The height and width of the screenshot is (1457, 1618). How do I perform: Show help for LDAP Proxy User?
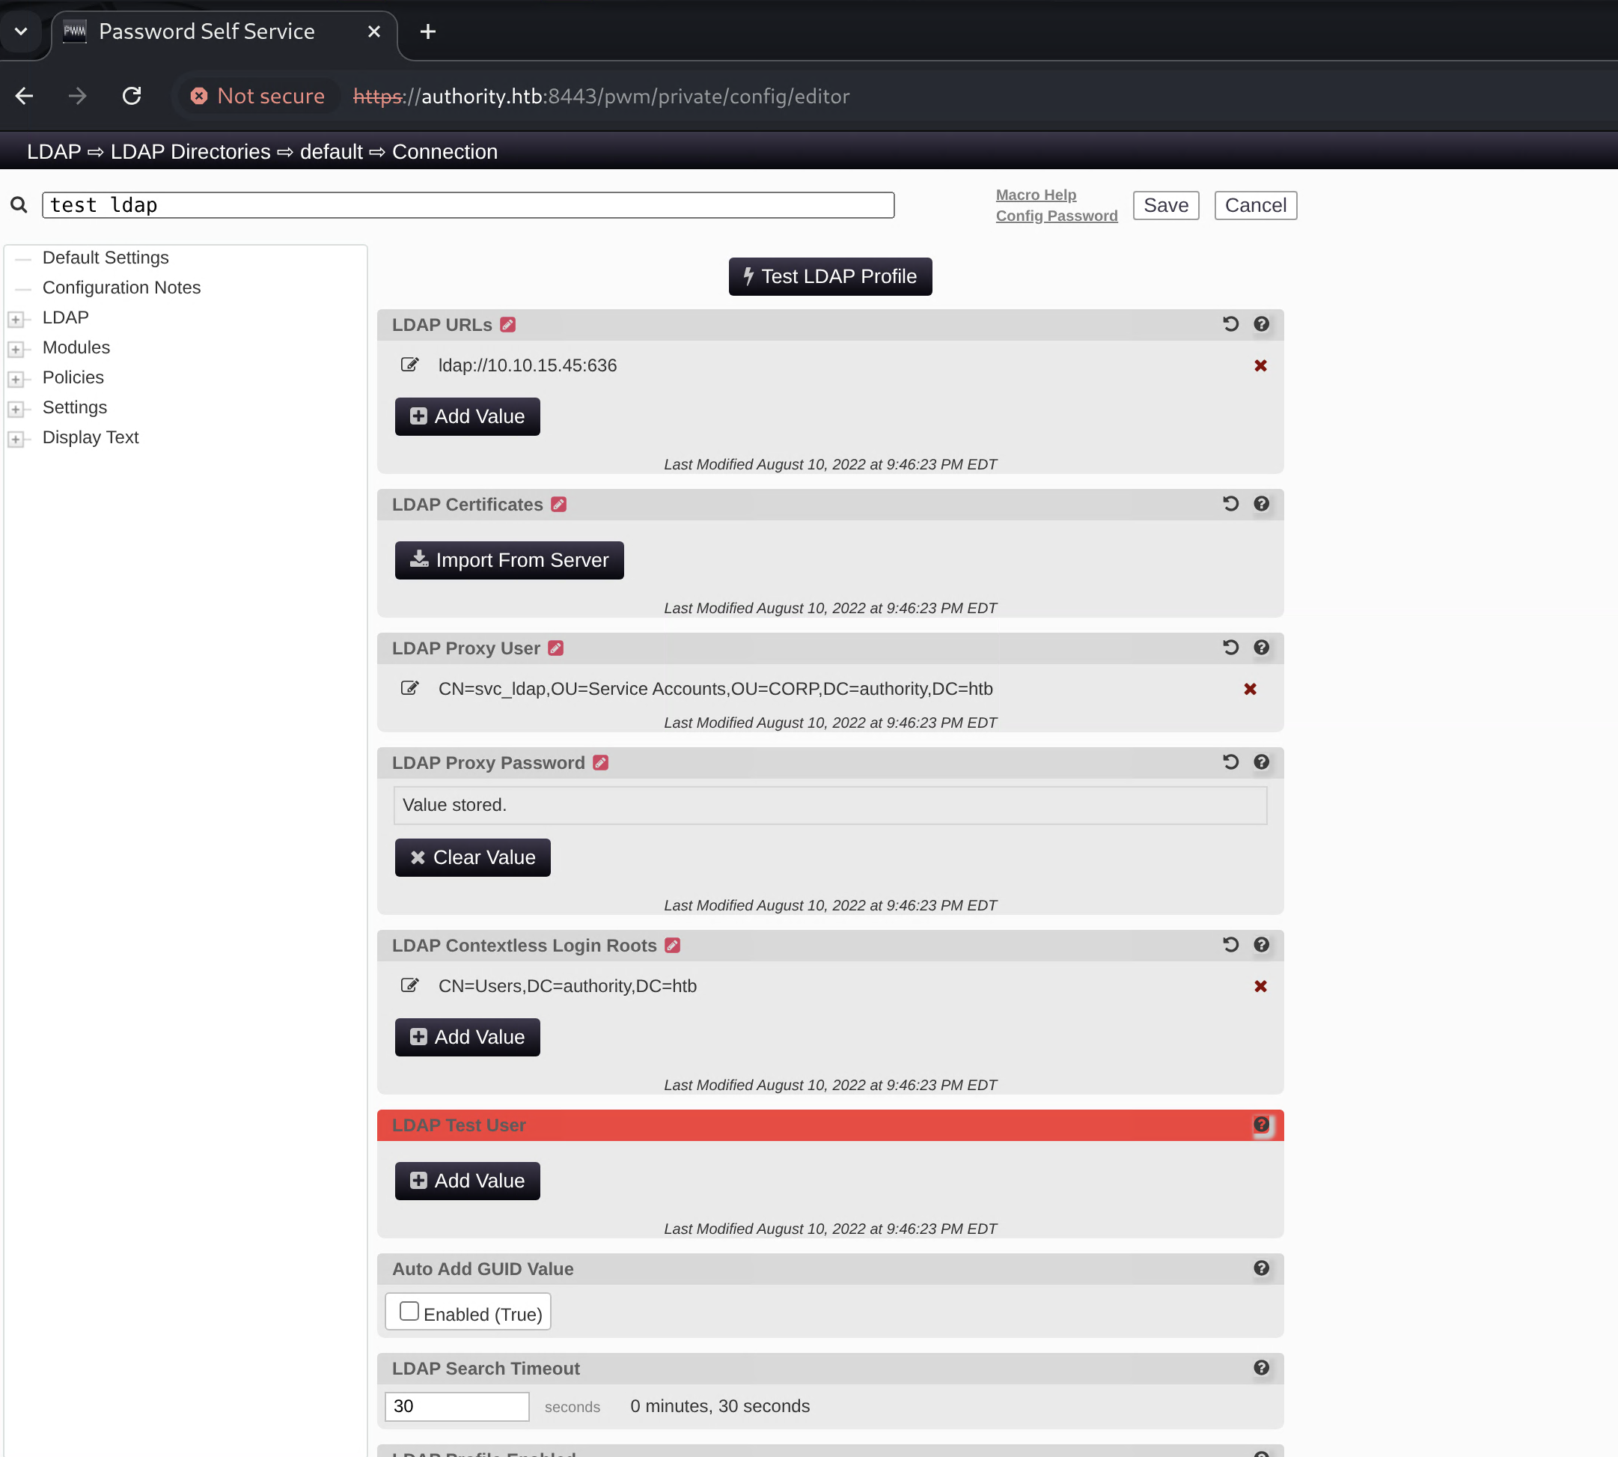(x=1261, y=648)
